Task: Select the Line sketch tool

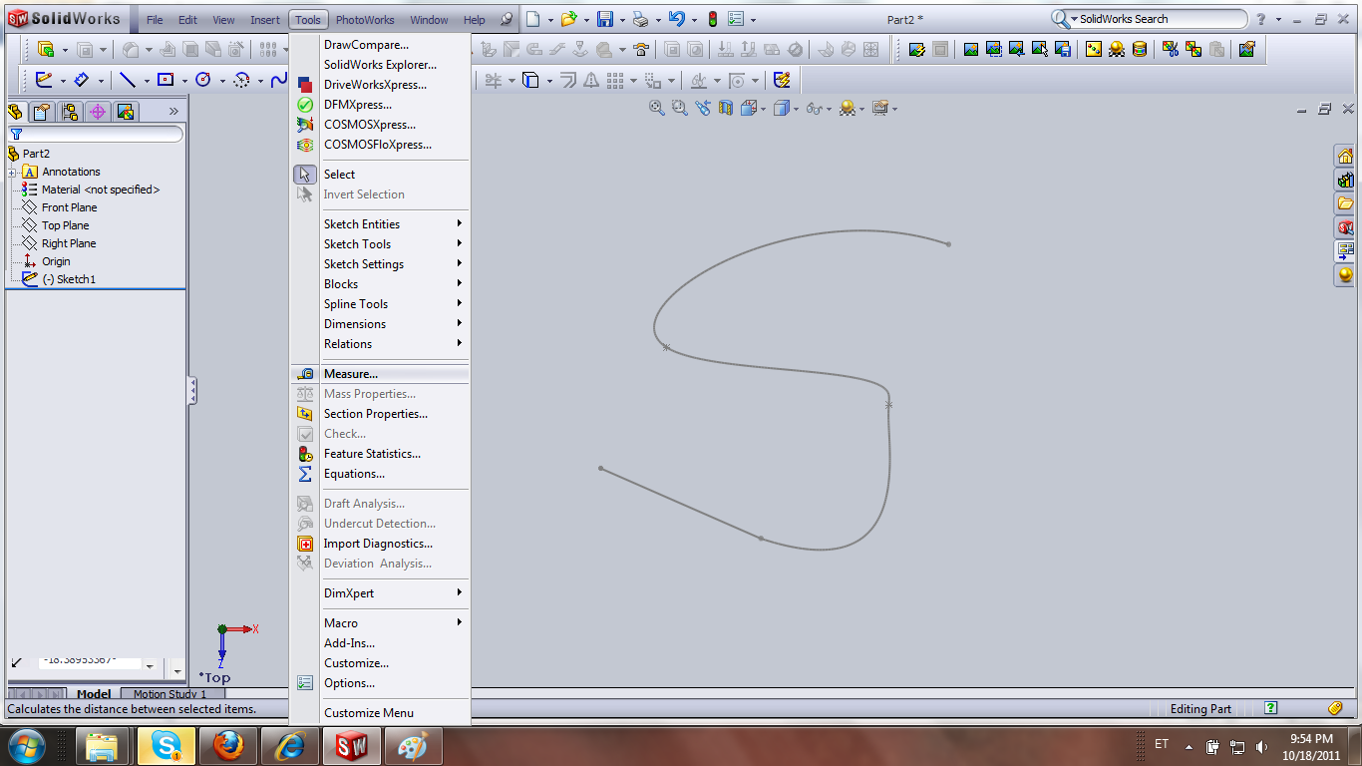Action: pos(128,80)
